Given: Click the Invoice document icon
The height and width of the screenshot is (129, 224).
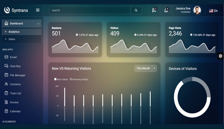Looking at the screenshot, I should (x=6, y=102).
